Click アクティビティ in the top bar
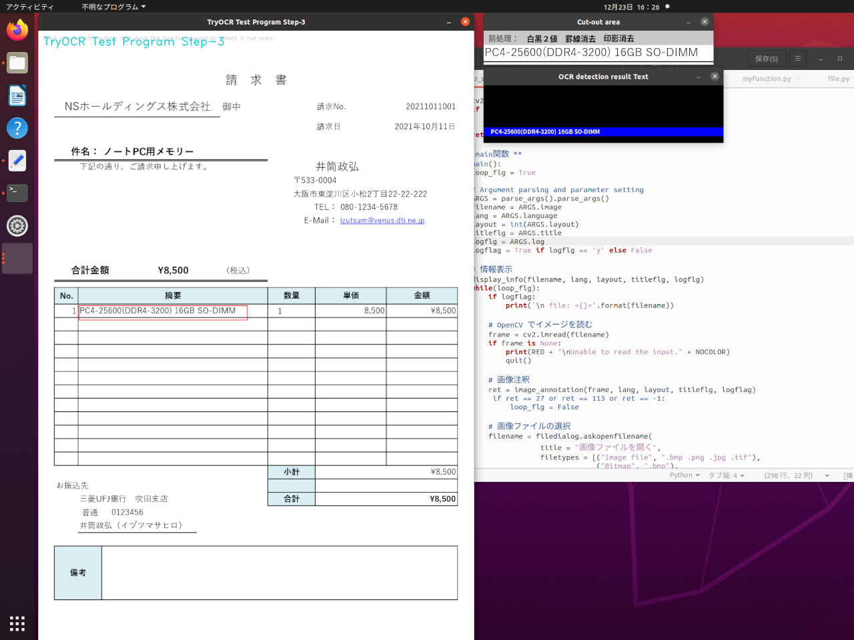Screen dimensions: 854x640 point(29,7)
